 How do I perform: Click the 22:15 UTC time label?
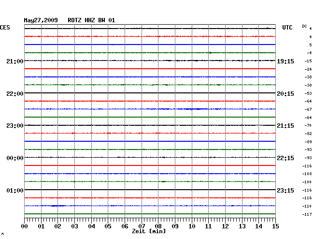tap(285, 158)
